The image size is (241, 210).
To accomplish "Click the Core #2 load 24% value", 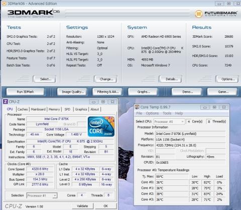I will 219,194.
